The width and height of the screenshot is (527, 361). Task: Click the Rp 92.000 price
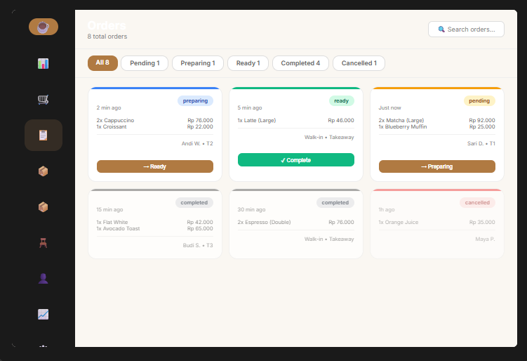coord(482,120)
